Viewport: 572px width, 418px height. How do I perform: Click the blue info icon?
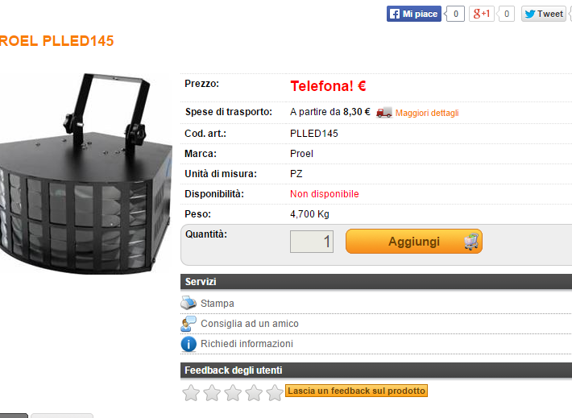click(x=189, y=344)
